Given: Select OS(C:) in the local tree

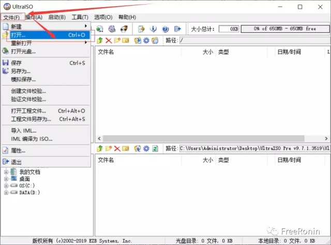Looking at the screenshot, I should [27, 185].
